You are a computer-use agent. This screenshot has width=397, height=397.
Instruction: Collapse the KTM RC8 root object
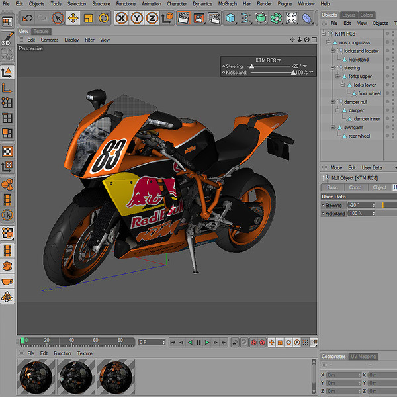[x=324, y=34]
